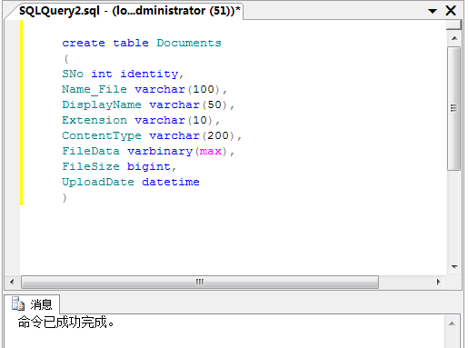The width and height of the screenshot is (468, 348).
Task: Click the 'Documents' table name
Action: 189,43
